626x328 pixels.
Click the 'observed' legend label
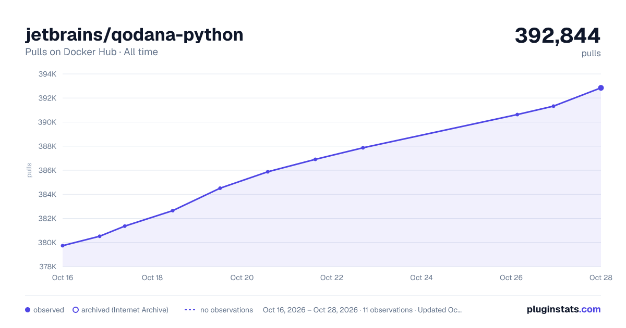pos(49,310)
